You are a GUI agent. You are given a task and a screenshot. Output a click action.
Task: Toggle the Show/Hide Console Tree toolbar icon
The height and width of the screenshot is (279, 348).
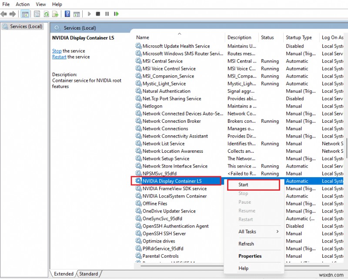click(25, 14)
